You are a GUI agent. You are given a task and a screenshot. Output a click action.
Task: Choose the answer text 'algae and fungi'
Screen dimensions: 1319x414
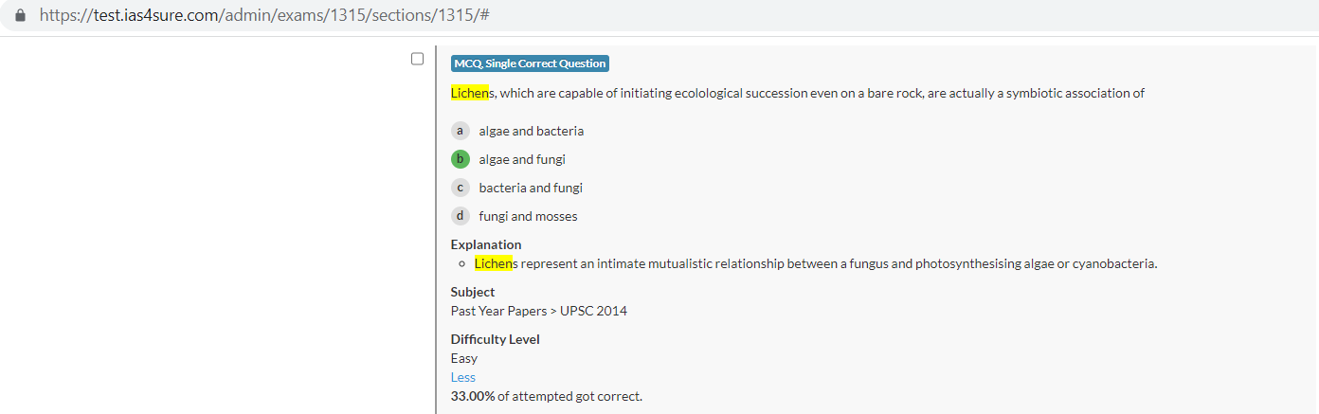tap(522, 159)
